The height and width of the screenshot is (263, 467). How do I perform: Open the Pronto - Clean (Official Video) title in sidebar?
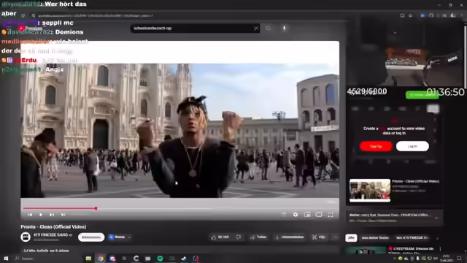pos(415,181)
